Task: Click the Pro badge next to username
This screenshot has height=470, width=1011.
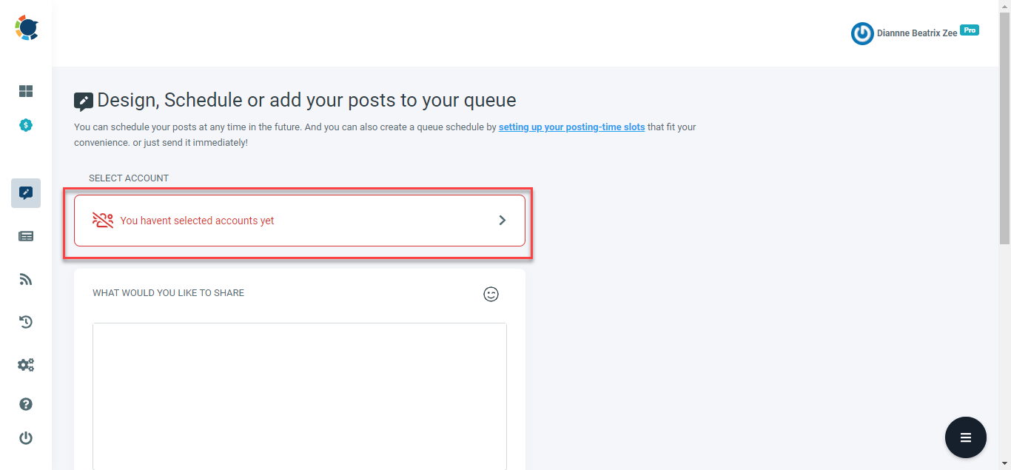Action: [x=970, y=30]
